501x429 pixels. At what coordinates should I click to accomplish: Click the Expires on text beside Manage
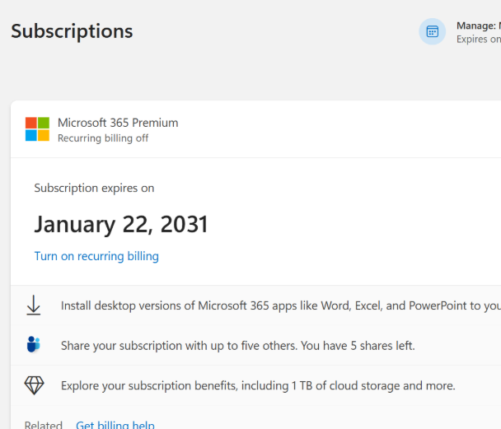479,40
